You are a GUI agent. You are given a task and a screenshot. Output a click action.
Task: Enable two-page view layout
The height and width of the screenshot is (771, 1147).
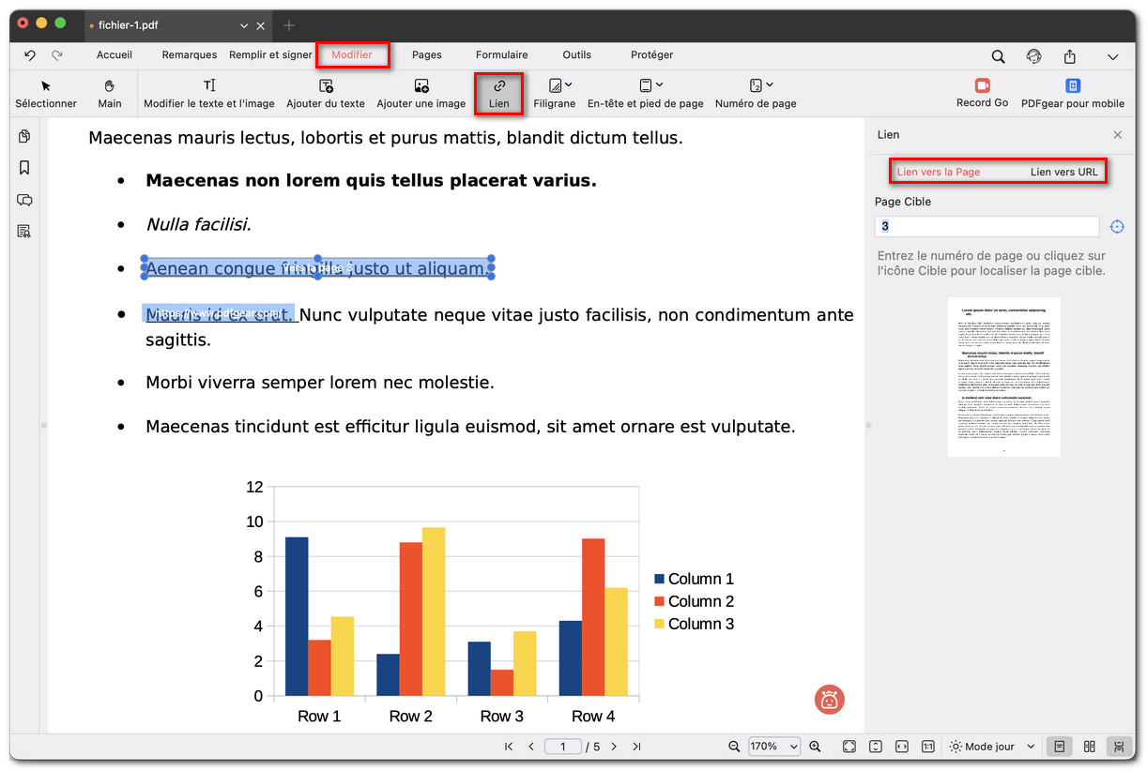(x=1089, y=747)
